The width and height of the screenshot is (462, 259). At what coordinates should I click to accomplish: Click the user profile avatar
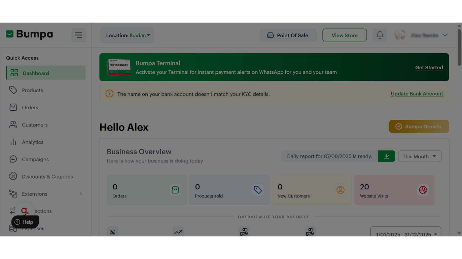click(400, 35)
